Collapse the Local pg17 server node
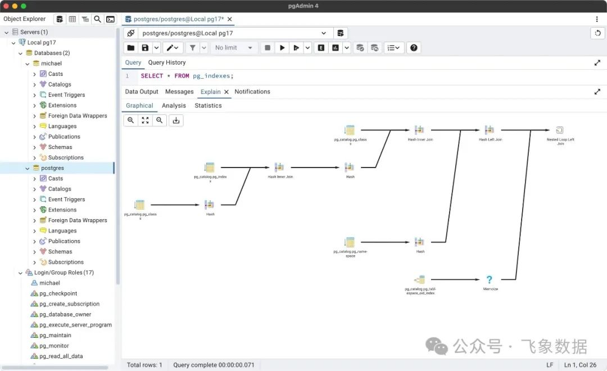 click(x=13, y=43)
